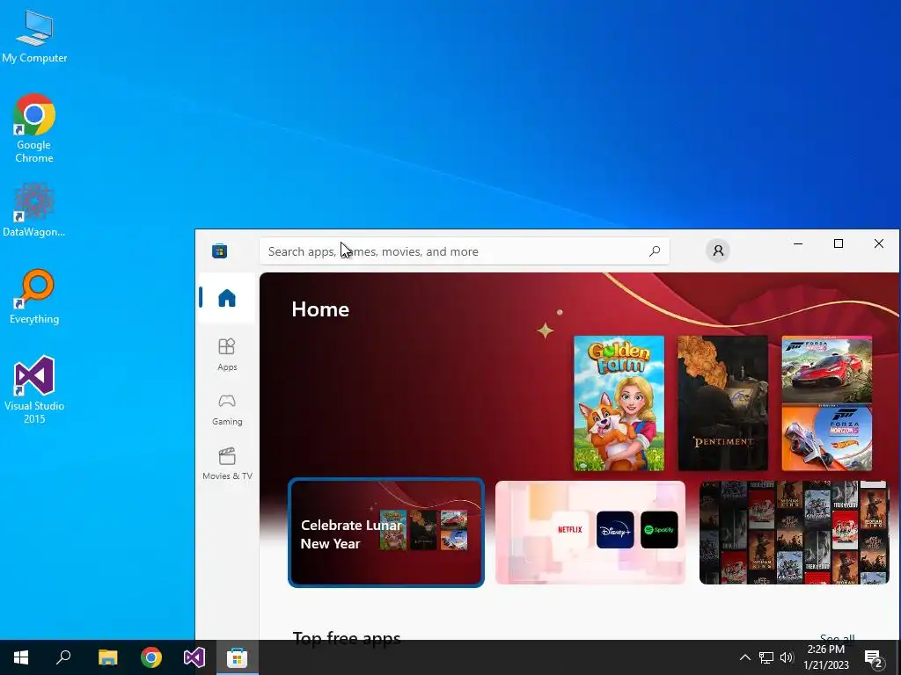Select the movie posters collage card
The height and width of the screenshot is (675, 901).
pos(795,533)
